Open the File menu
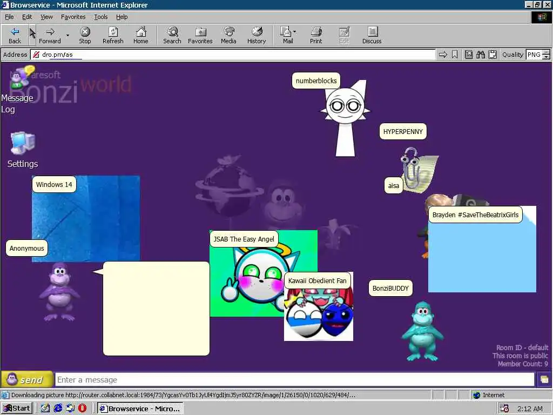The width and height of the screenshot is (553, 415). (x=9, y=17)
